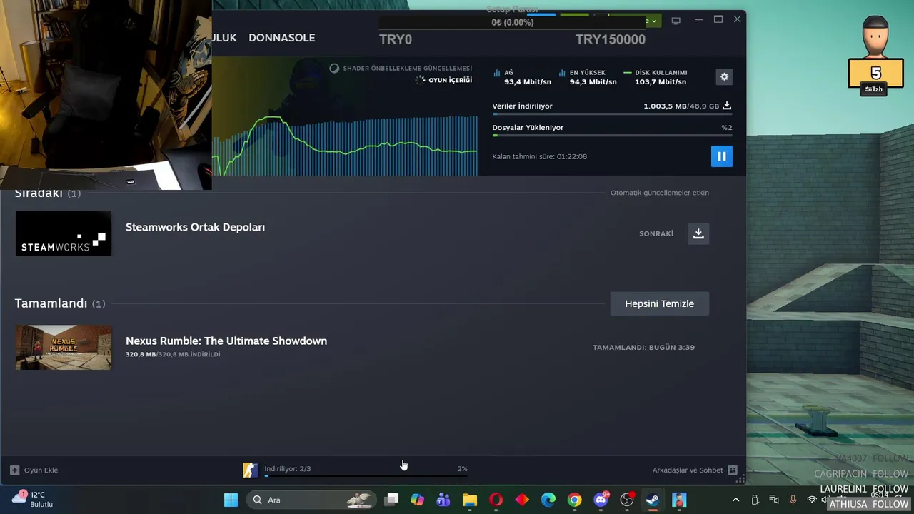
Task: Launch Microsoft Edge from taskbar
Action: point(548,500)
